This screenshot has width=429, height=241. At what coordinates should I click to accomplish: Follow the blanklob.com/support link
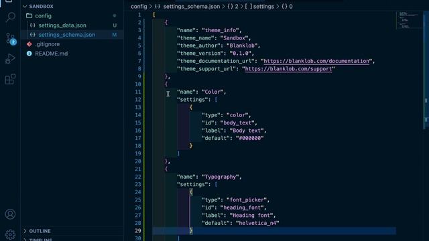[x=288, y=69]
